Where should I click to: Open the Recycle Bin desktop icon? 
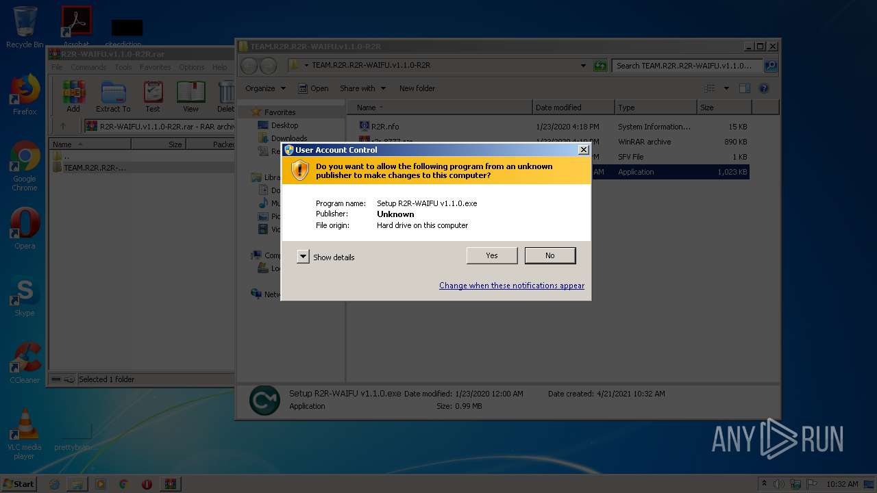click(x=25, y=27)
